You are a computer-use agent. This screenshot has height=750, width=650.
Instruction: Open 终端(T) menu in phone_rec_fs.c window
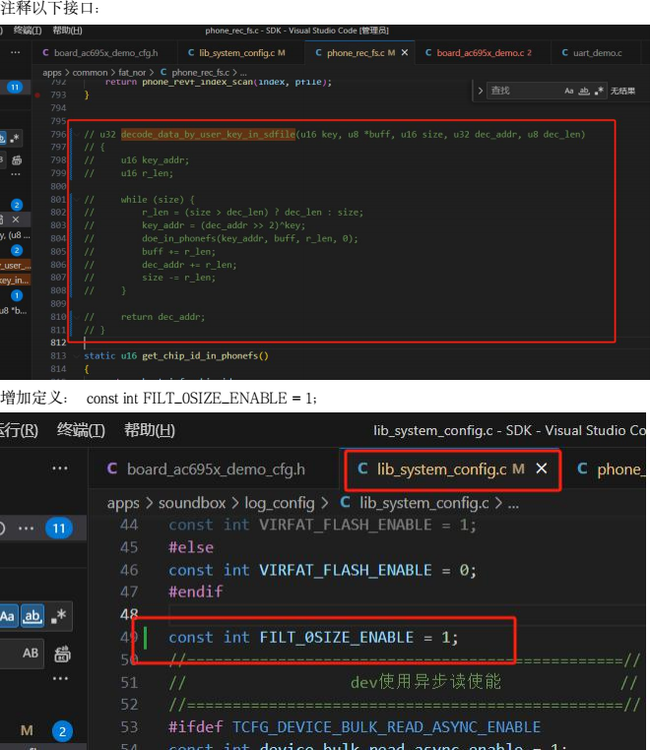[28, 31]
